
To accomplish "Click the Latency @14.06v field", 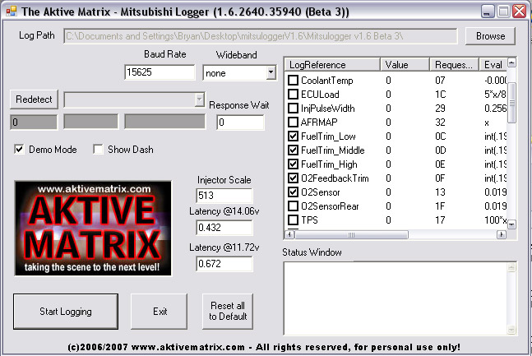I will point(224,228).
